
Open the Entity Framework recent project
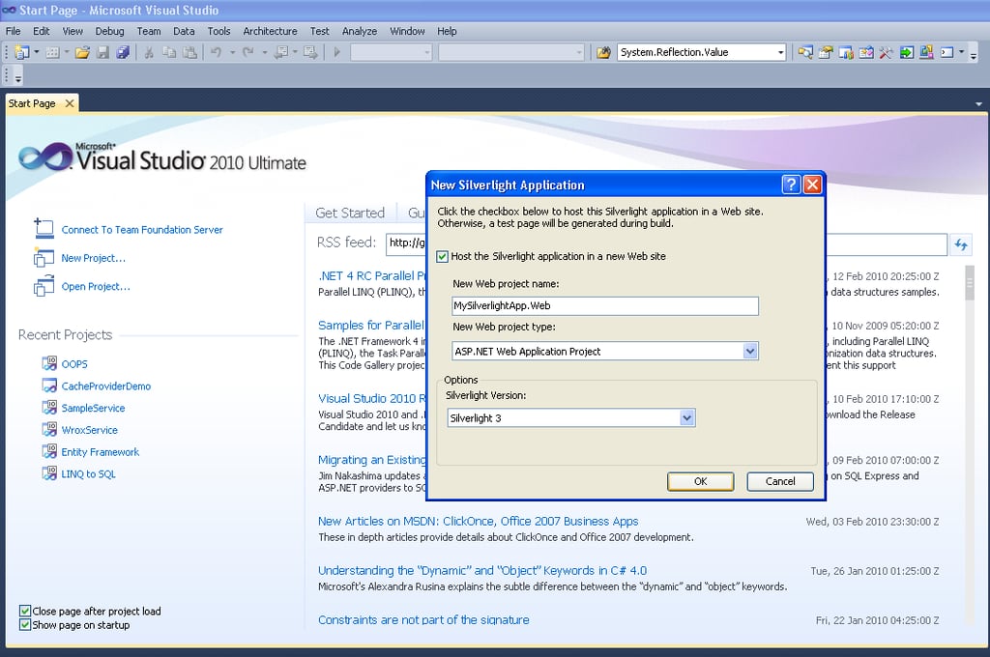(x=101, y=452)
